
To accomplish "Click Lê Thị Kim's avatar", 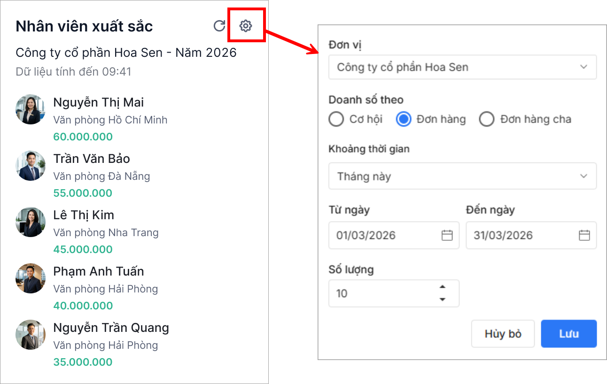I will [31, 222].
